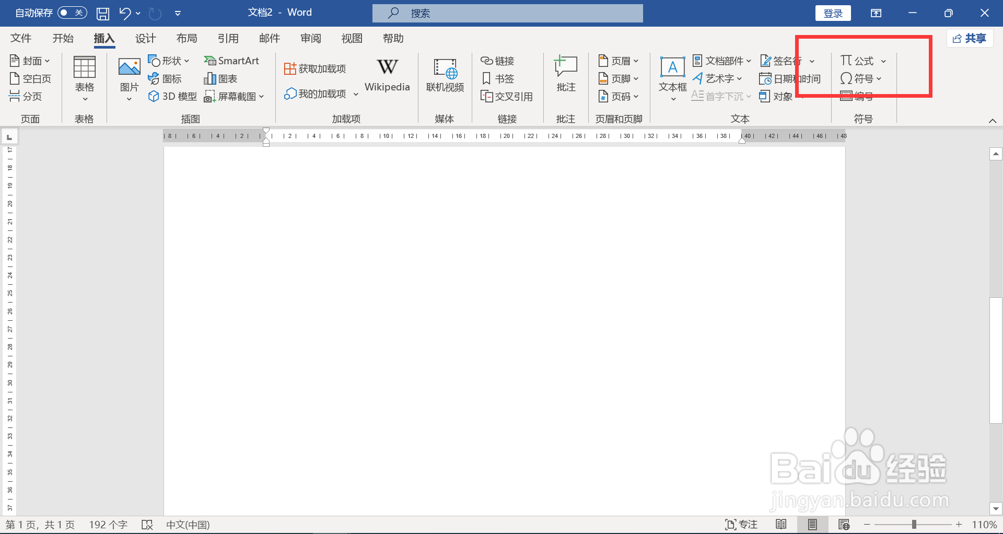Switch to Print Layout view
Image resolution: width=1003 pixels, height=534 pixels.
coord(812,525)
